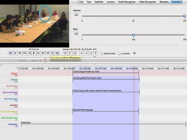Open the Text tab

89,2
